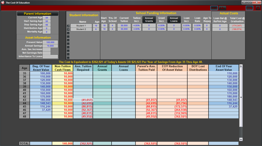Click the Annual Loans header button
Screen dimensions: 262x146
click(174, 19)
